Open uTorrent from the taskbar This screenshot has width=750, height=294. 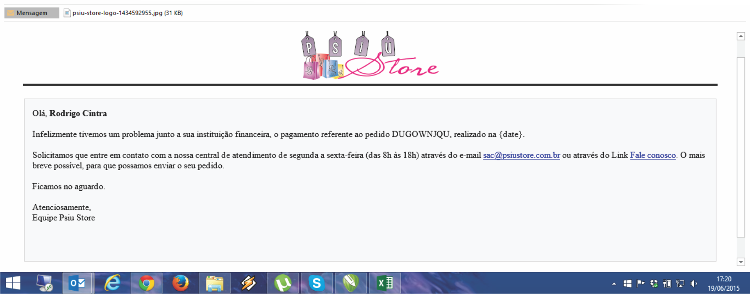click(x=283, y=283)
